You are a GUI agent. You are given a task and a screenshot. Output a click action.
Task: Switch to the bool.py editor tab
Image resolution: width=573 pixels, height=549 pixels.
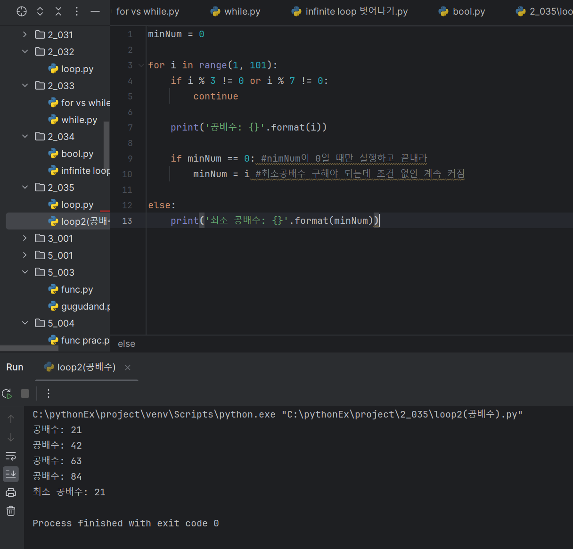pyautogui.click(x=461, y=11)
